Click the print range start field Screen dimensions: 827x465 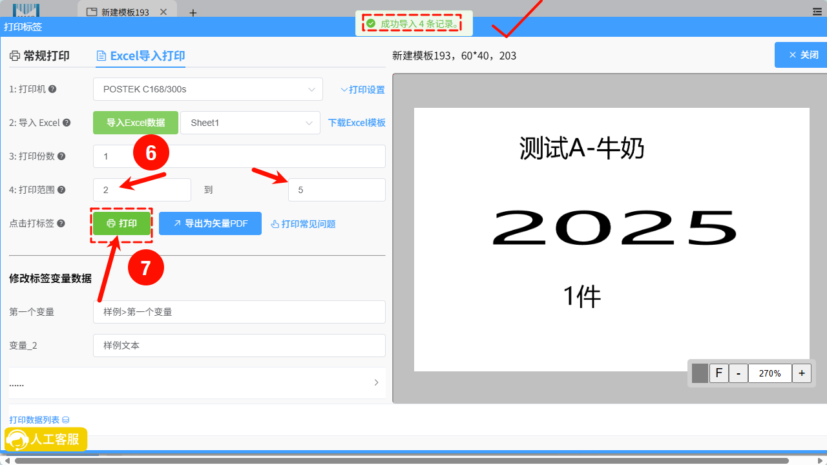(142, 190)
